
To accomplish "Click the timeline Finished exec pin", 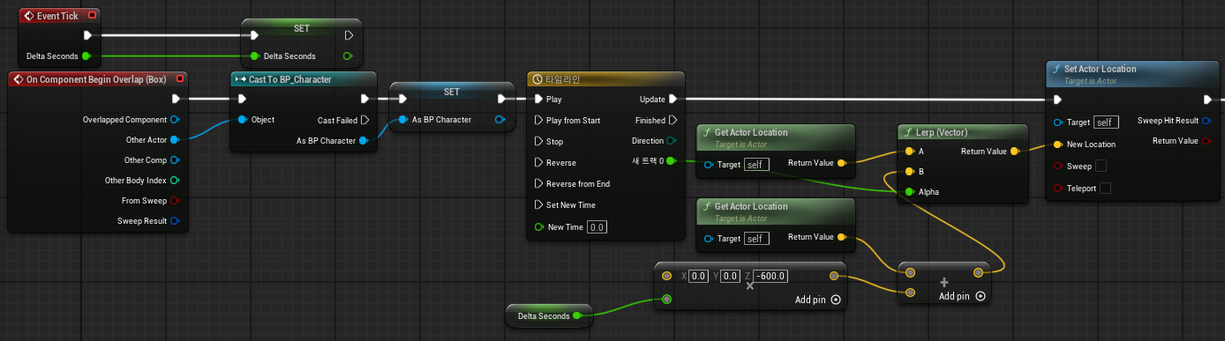I will [673, 120].
